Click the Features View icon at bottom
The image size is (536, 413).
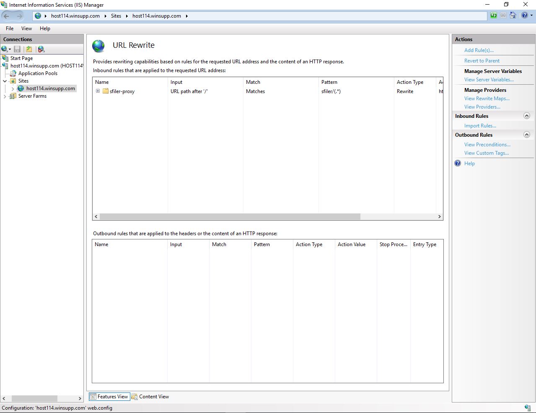coord(93,397)
